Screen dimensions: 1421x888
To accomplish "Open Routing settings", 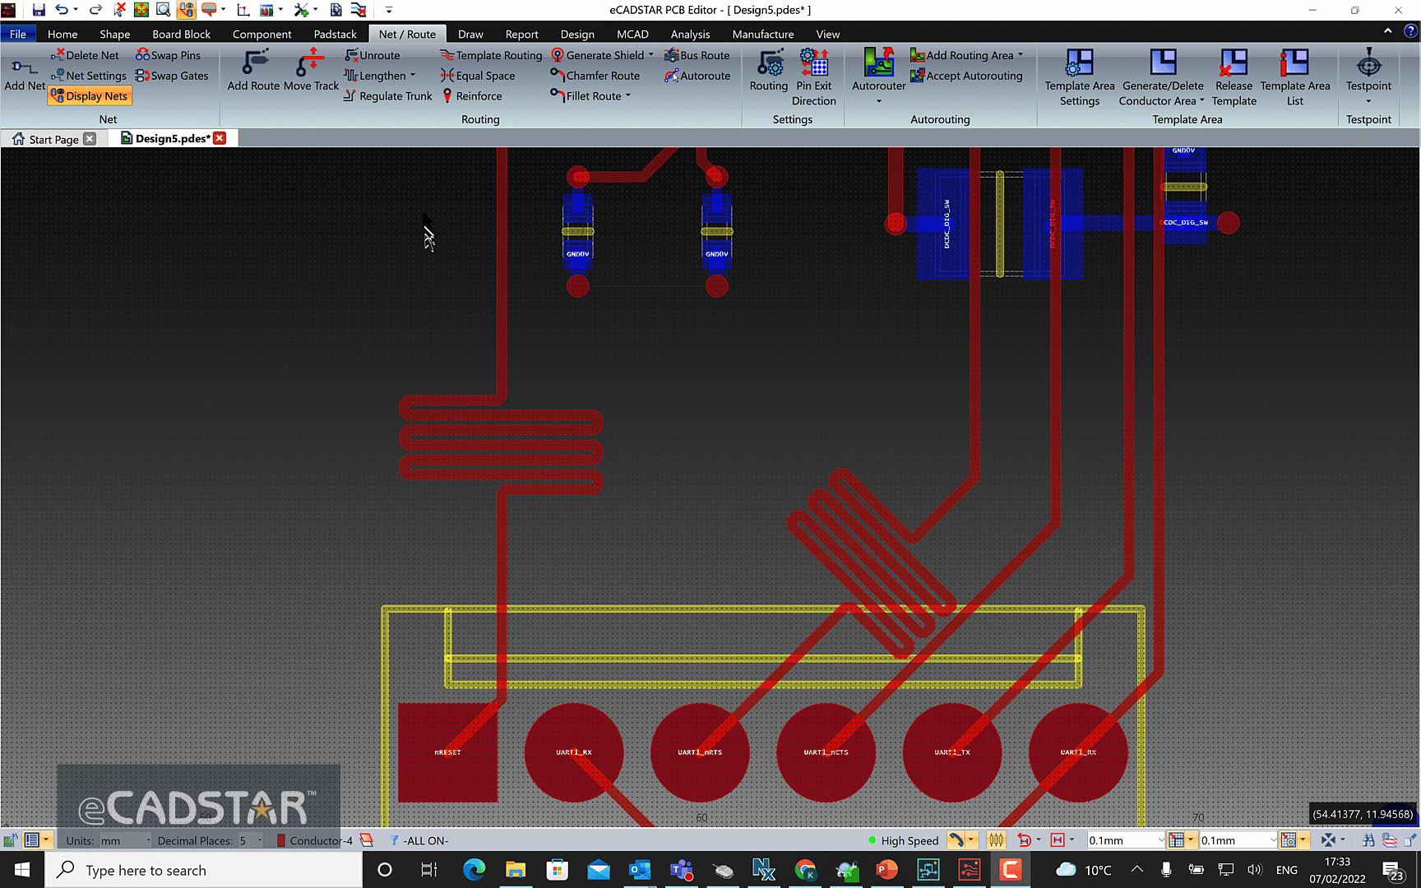I will (x=769, y=70).
